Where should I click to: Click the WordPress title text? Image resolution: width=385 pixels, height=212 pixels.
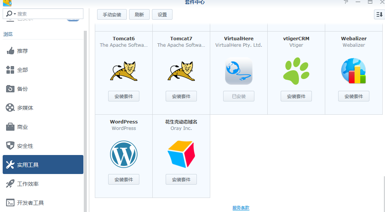tap(124, 122)
